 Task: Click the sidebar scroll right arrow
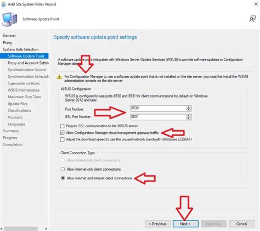pyautogui.click(x=46, y=229)
